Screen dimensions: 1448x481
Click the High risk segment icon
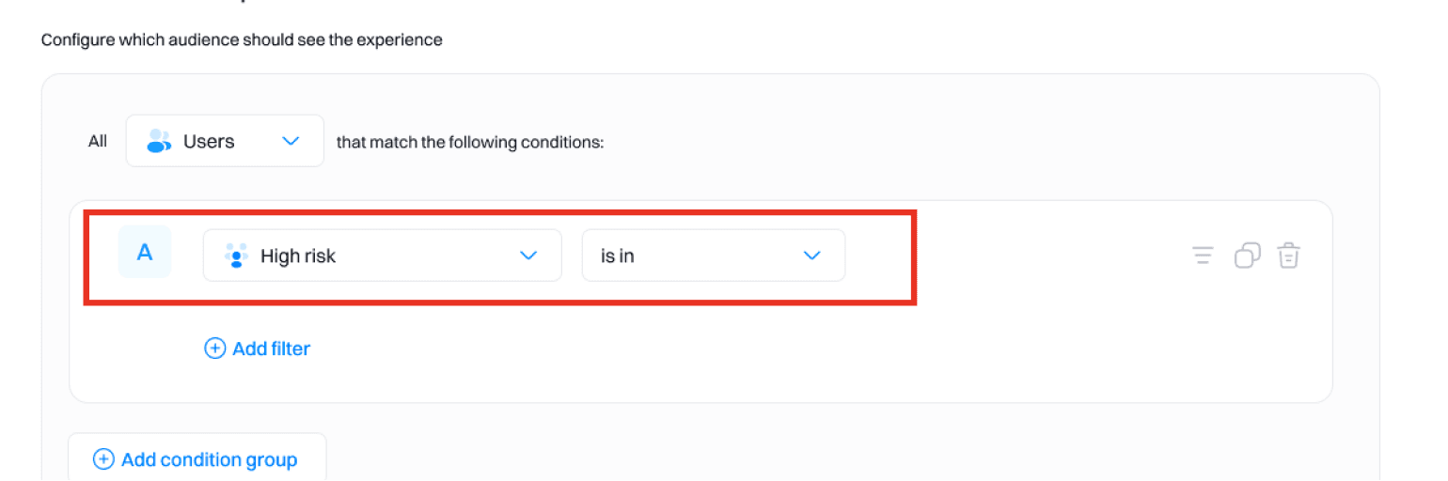236,256
